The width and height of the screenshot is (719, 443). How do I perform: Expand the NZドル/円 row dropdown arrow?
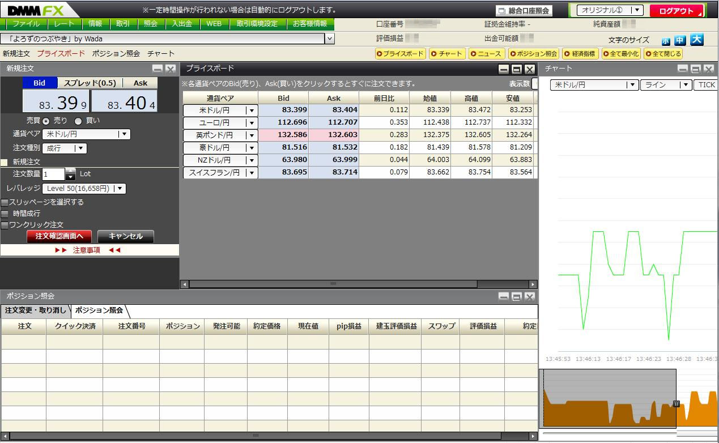252,160
